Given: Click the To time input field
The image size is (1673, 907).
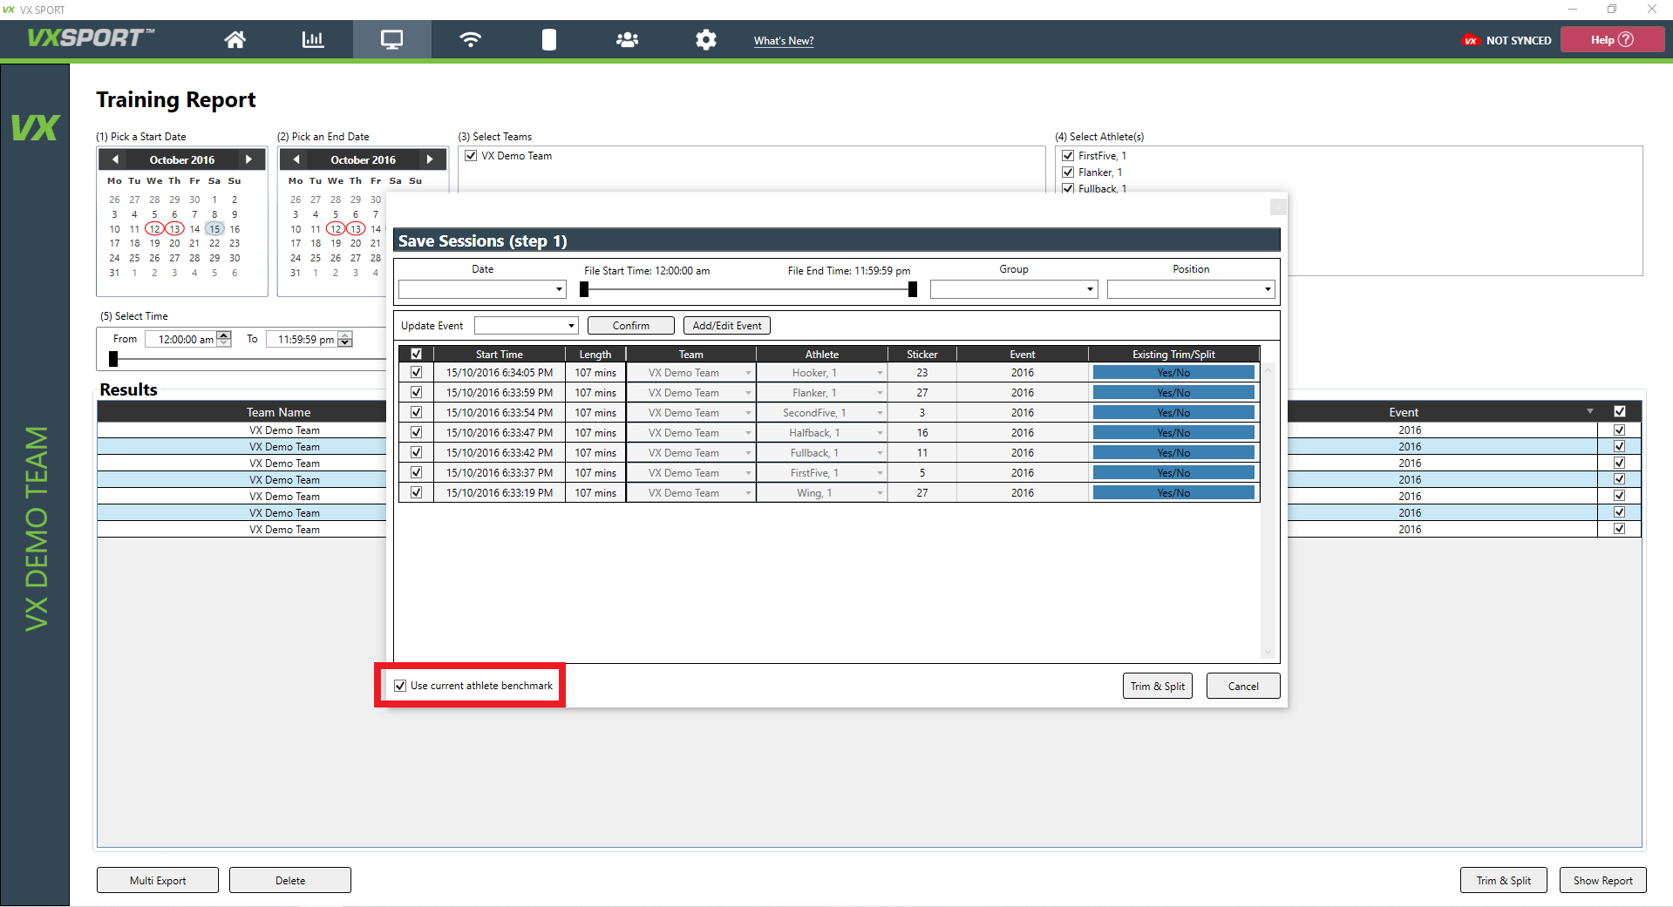Looking at the screenshot, I should pos(302,340).
